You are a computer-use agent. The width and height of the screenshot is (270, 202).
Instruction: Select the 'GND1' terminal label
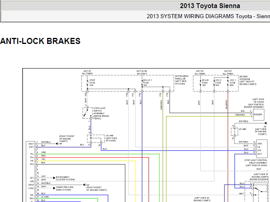[31, 144]
